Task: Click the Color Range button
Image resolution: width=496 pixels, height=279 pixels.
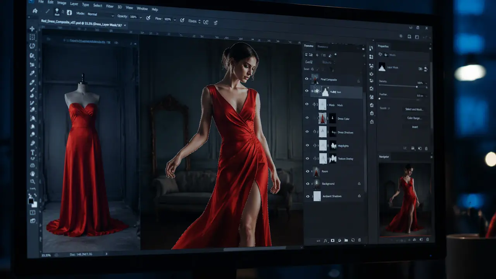Action: tap(414, 118)
